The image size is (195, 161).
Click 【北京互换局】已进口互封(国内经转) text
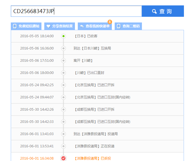click(x=102, y=97)
